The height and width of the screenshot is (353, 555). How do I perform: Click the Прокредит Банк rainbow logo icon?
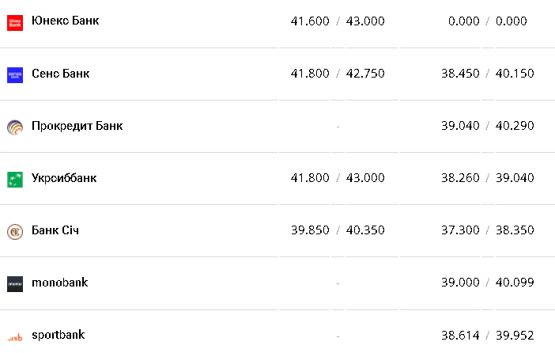tap(15, 127)
